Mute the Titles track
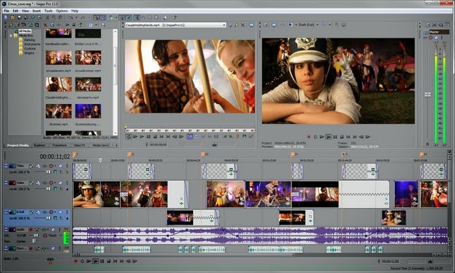The image size is (455, 273). tap(60, 166)
